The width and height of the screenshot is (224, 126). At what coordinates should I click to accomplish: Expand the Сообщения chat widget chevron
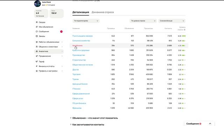210,124
